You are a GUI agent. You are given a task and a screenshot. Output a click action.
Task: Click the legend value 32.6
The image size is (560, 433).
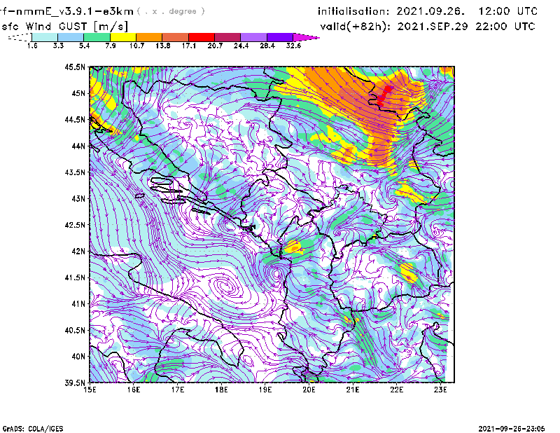pos(293,46)
